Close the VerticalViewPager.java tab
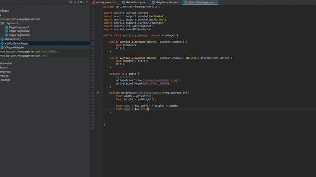 pos(216,2)
